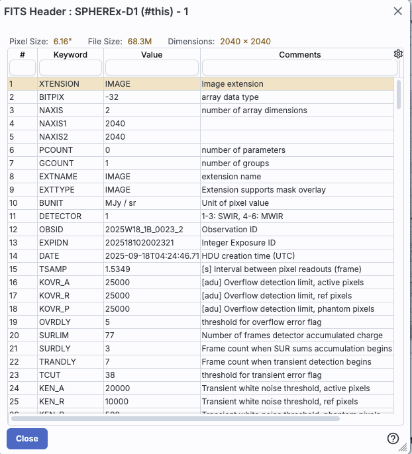Sort by the Comments column header
This screenshot has height=454, width=412.
click(300, 55)
